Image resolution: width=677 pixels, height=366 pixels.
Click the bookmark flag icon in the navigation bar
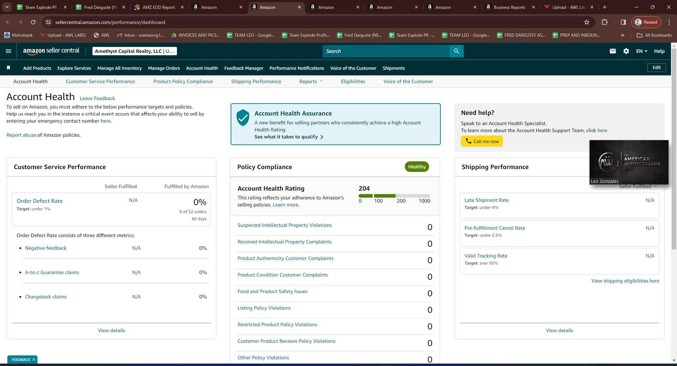pos(8,68)
